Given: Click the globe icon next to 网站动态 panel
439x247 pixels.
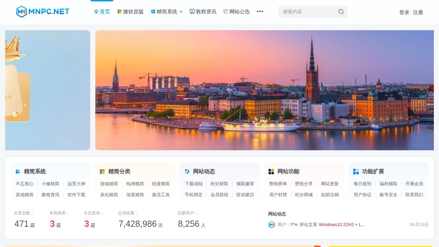Looking at the screenshot, I should pos(187,171).
